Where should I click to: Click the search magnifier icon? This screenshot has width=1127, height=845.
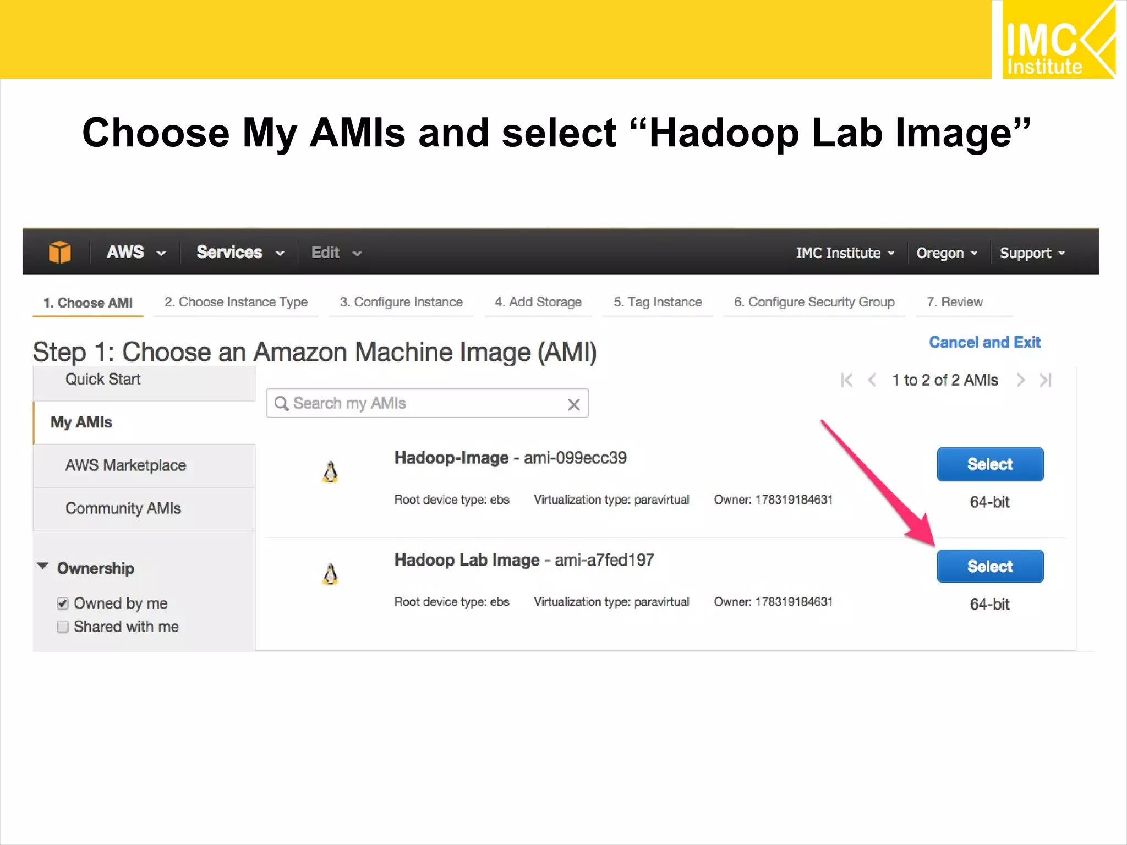click(x=281, y=404)
